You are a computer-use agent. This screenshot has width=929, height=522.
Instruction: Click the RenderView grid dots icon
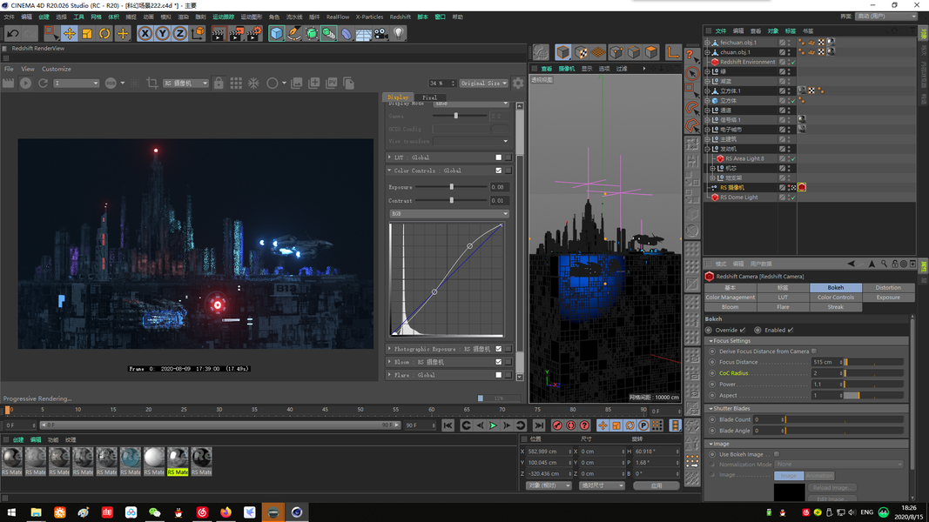236,84
